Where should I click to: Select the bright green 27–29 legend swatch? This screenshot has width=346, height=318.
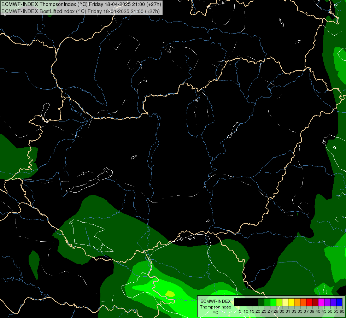coord(273,302)
